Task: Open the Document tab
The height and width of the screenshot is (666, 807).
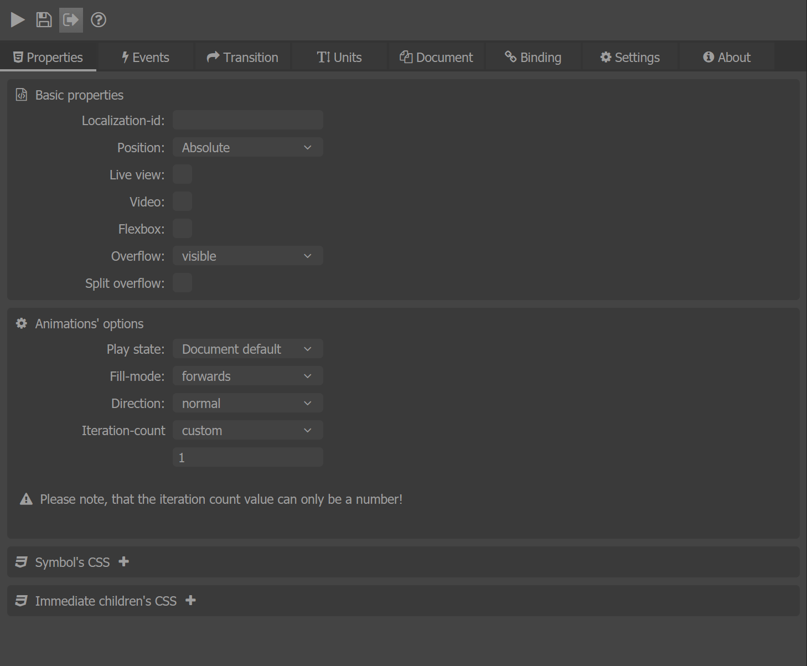Action: (x=436, y=58)
